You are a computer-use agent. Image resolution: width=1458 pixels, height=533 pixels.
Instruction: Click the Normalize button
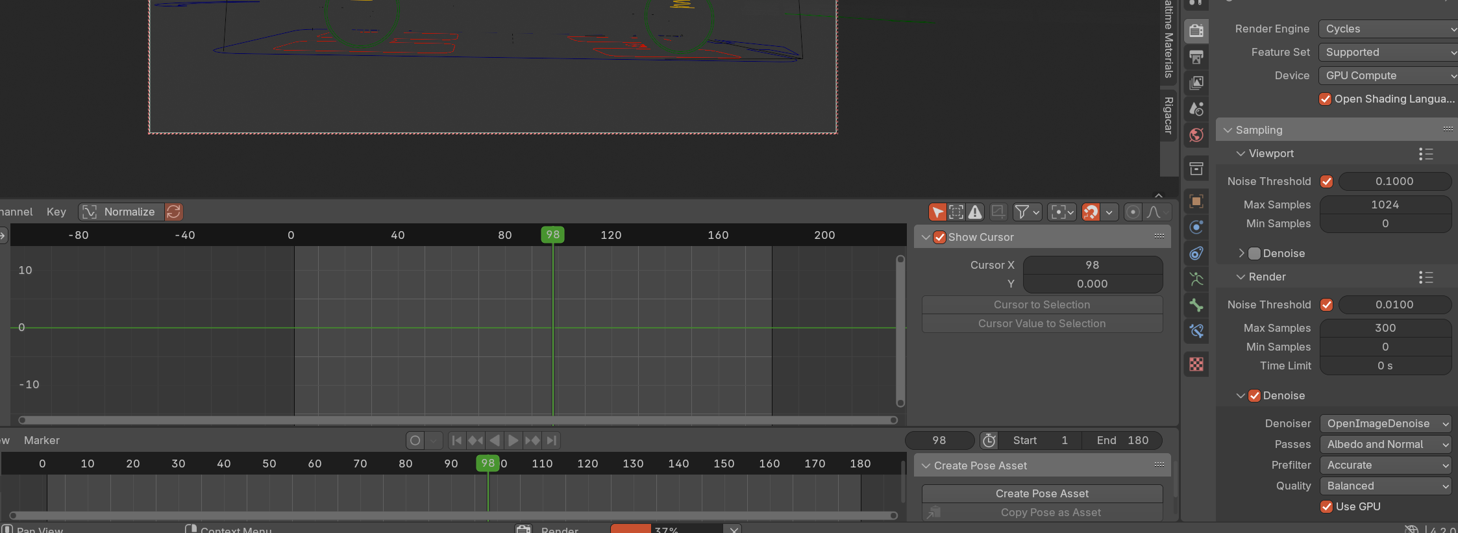coord(121,212)
